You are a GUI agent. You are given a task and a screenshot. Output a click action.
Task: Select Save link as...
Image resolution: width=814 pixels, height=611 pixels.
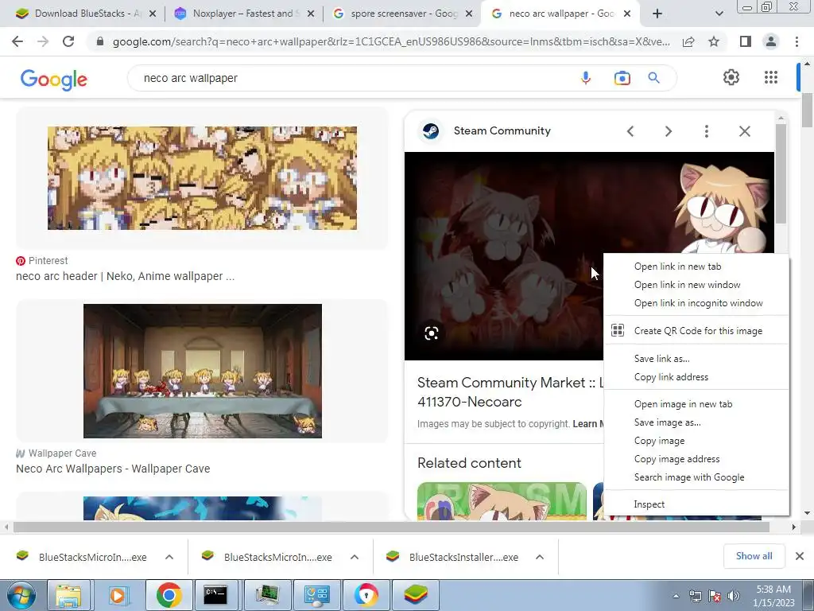pos(696,359)
